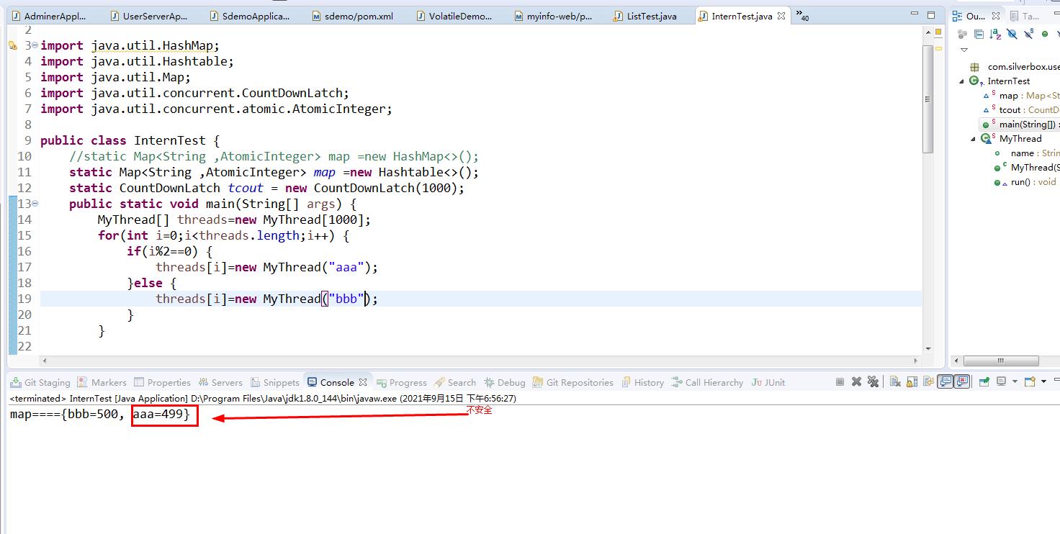Select run() method in the Outline

click(x=1025, y=182)
